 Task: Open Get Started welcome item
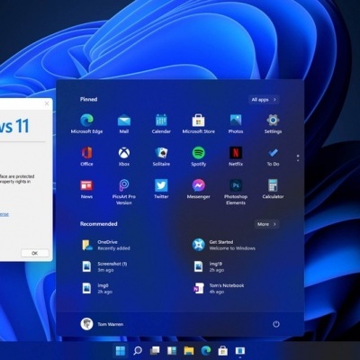(224, 245)
